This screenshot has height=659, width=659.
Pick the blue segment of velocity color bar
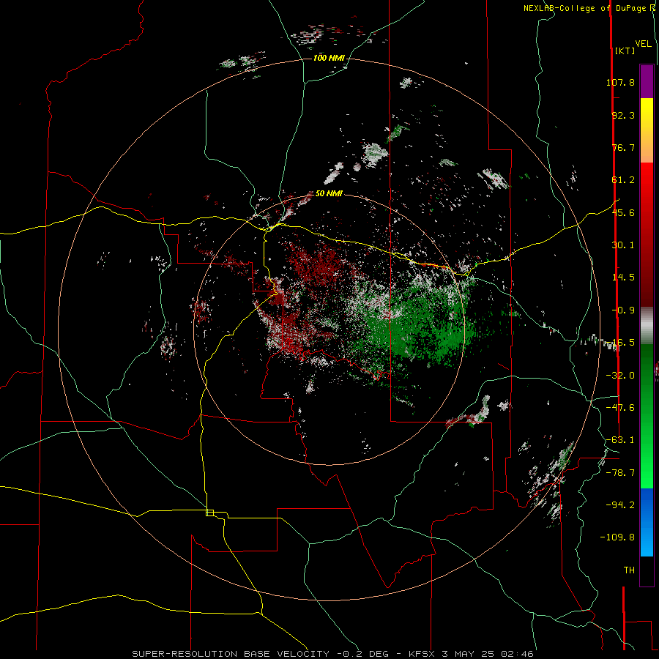[647, 522]
